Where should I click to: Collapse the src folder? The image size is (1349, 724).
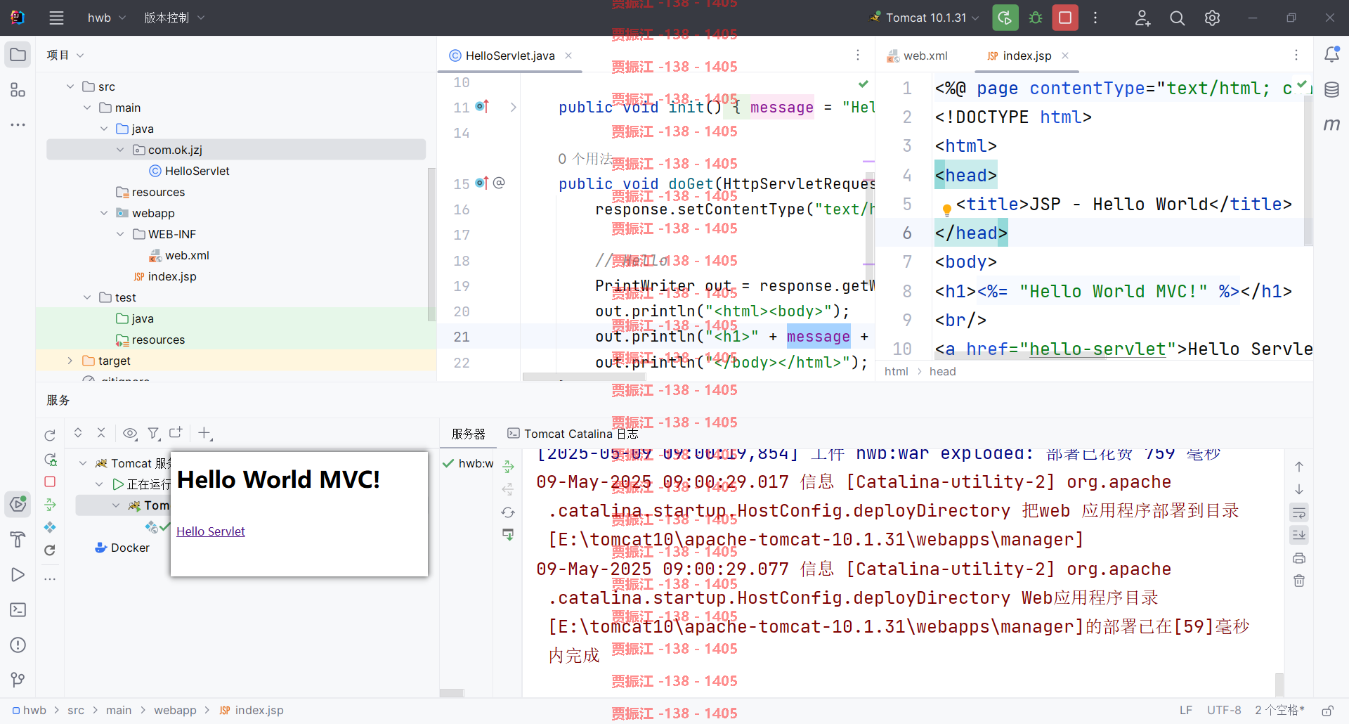[70, 86]
